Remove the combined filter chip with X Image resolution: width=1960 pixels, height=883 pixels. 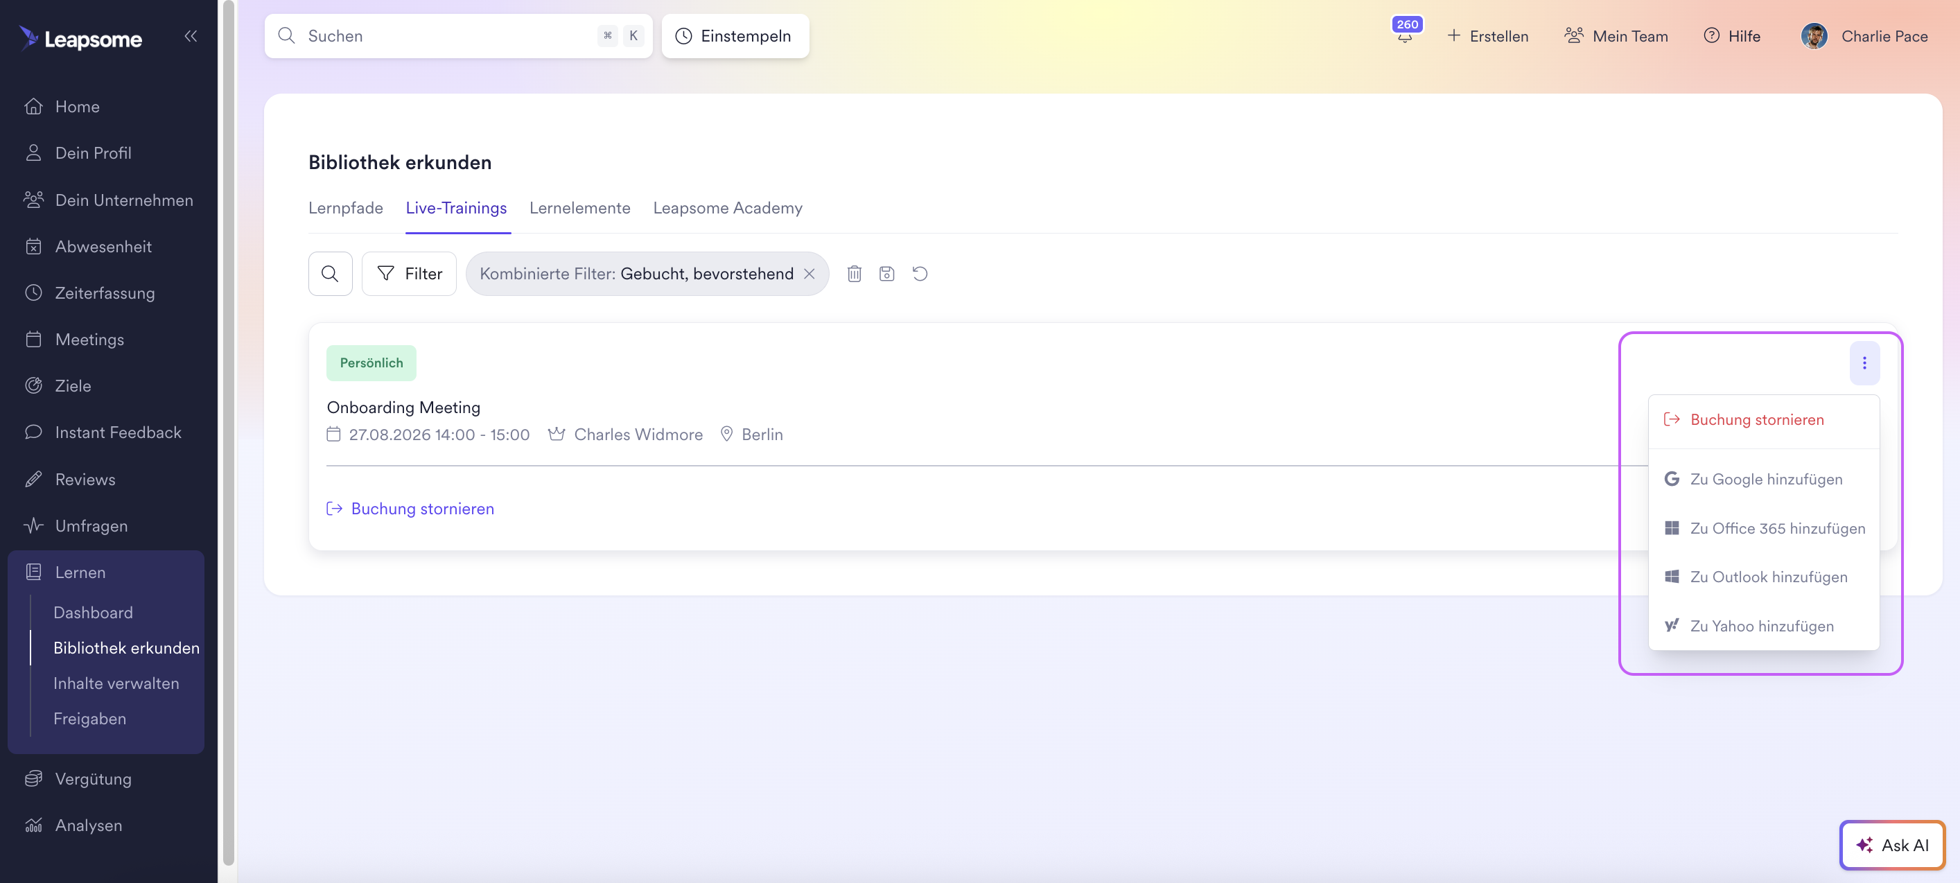[810, 274]
